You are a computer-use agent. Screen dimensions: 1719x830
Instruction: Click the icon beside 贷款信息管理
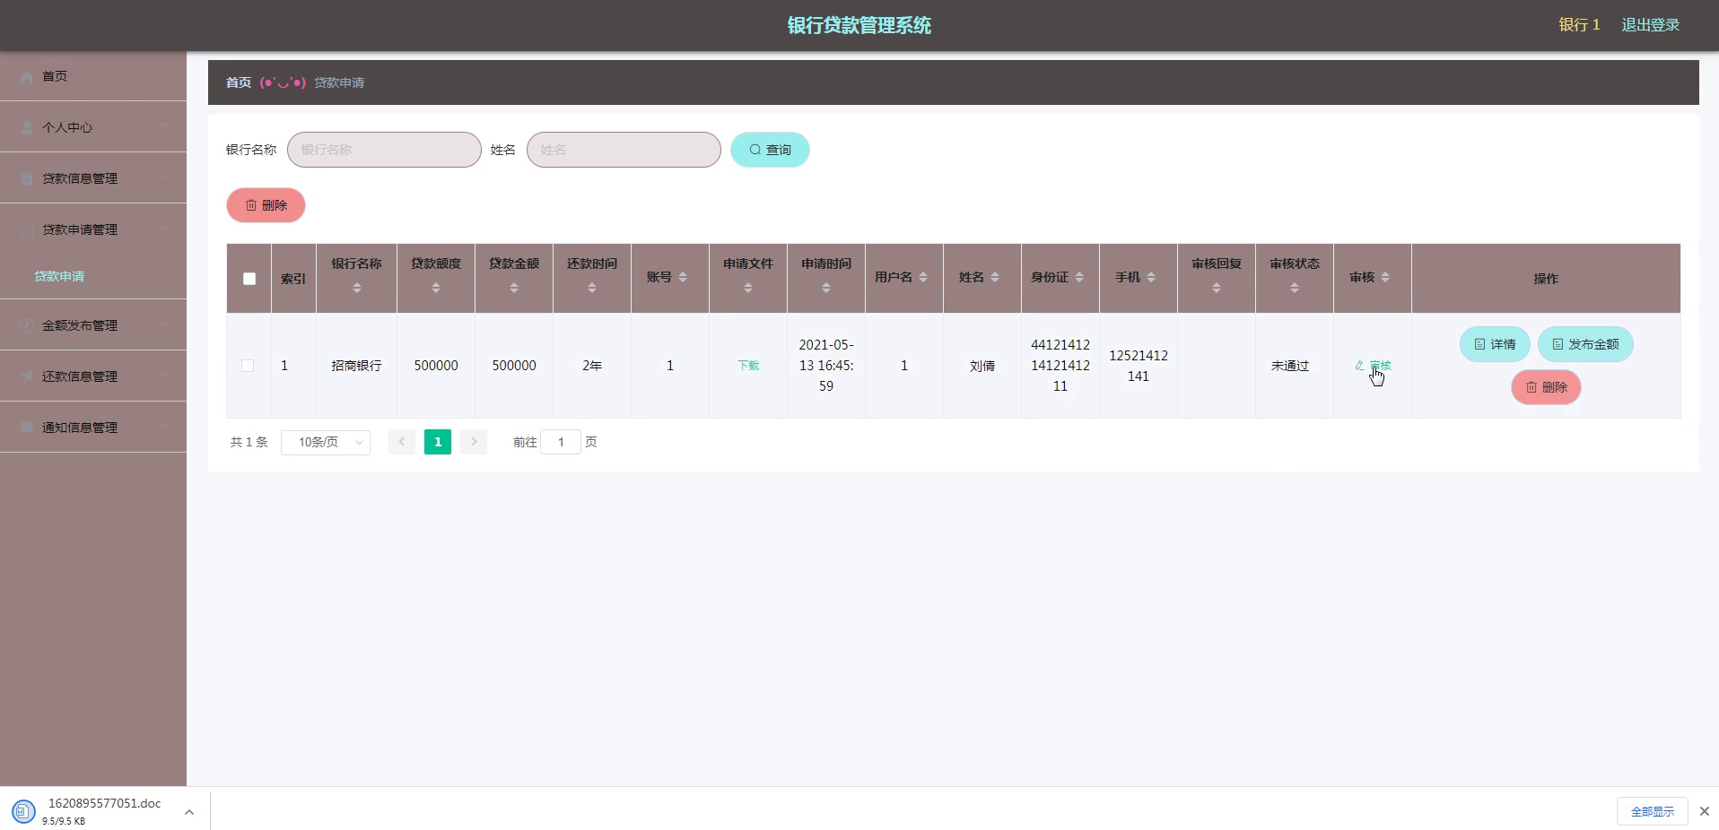tap(27, 179)
